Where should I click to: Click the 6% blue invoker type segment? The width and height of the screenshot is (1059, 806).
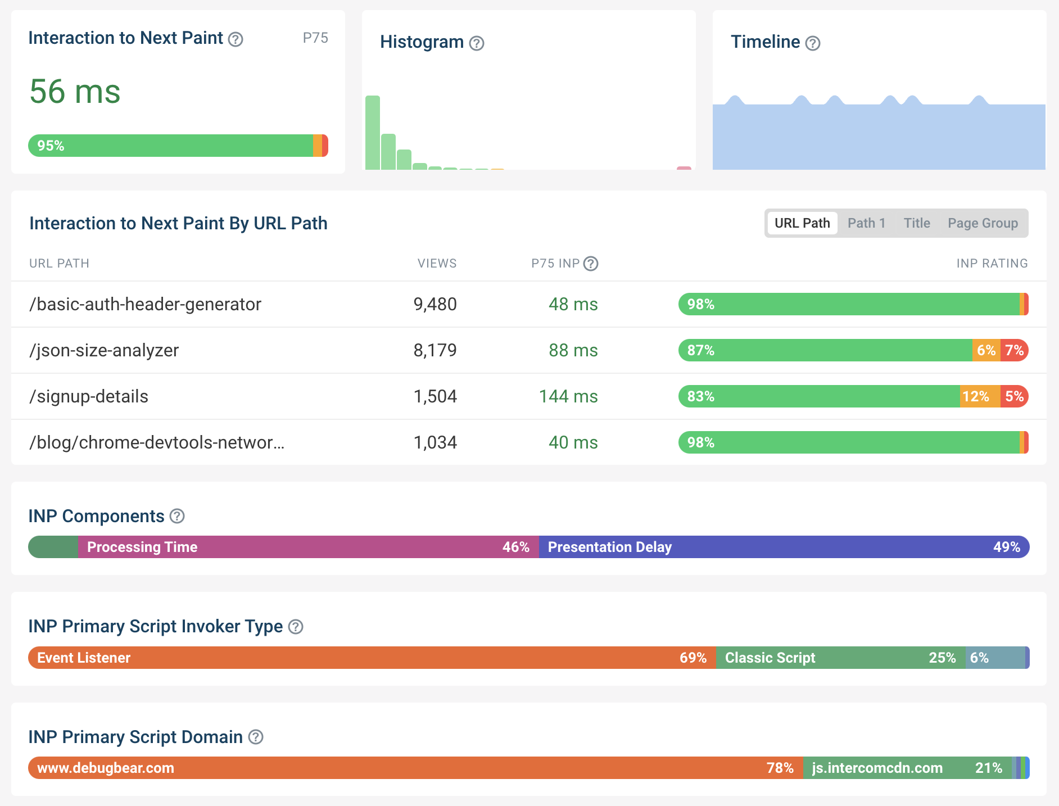[995, 658]
